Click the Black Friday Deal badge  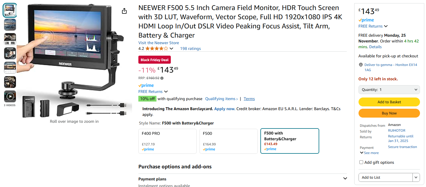154,60
